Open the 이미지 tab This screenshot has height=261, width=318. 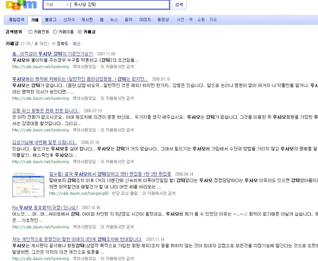(x=145, y=20)
